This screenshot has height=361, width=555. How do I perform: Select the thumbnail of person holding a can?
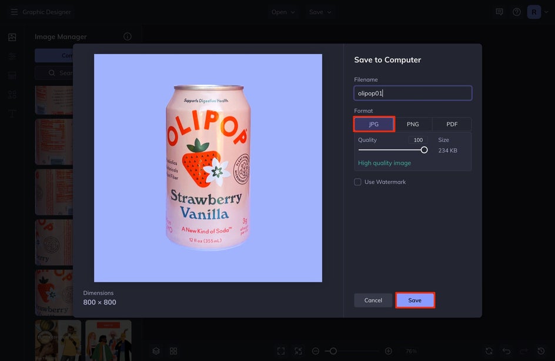click(x=58, y=340)
